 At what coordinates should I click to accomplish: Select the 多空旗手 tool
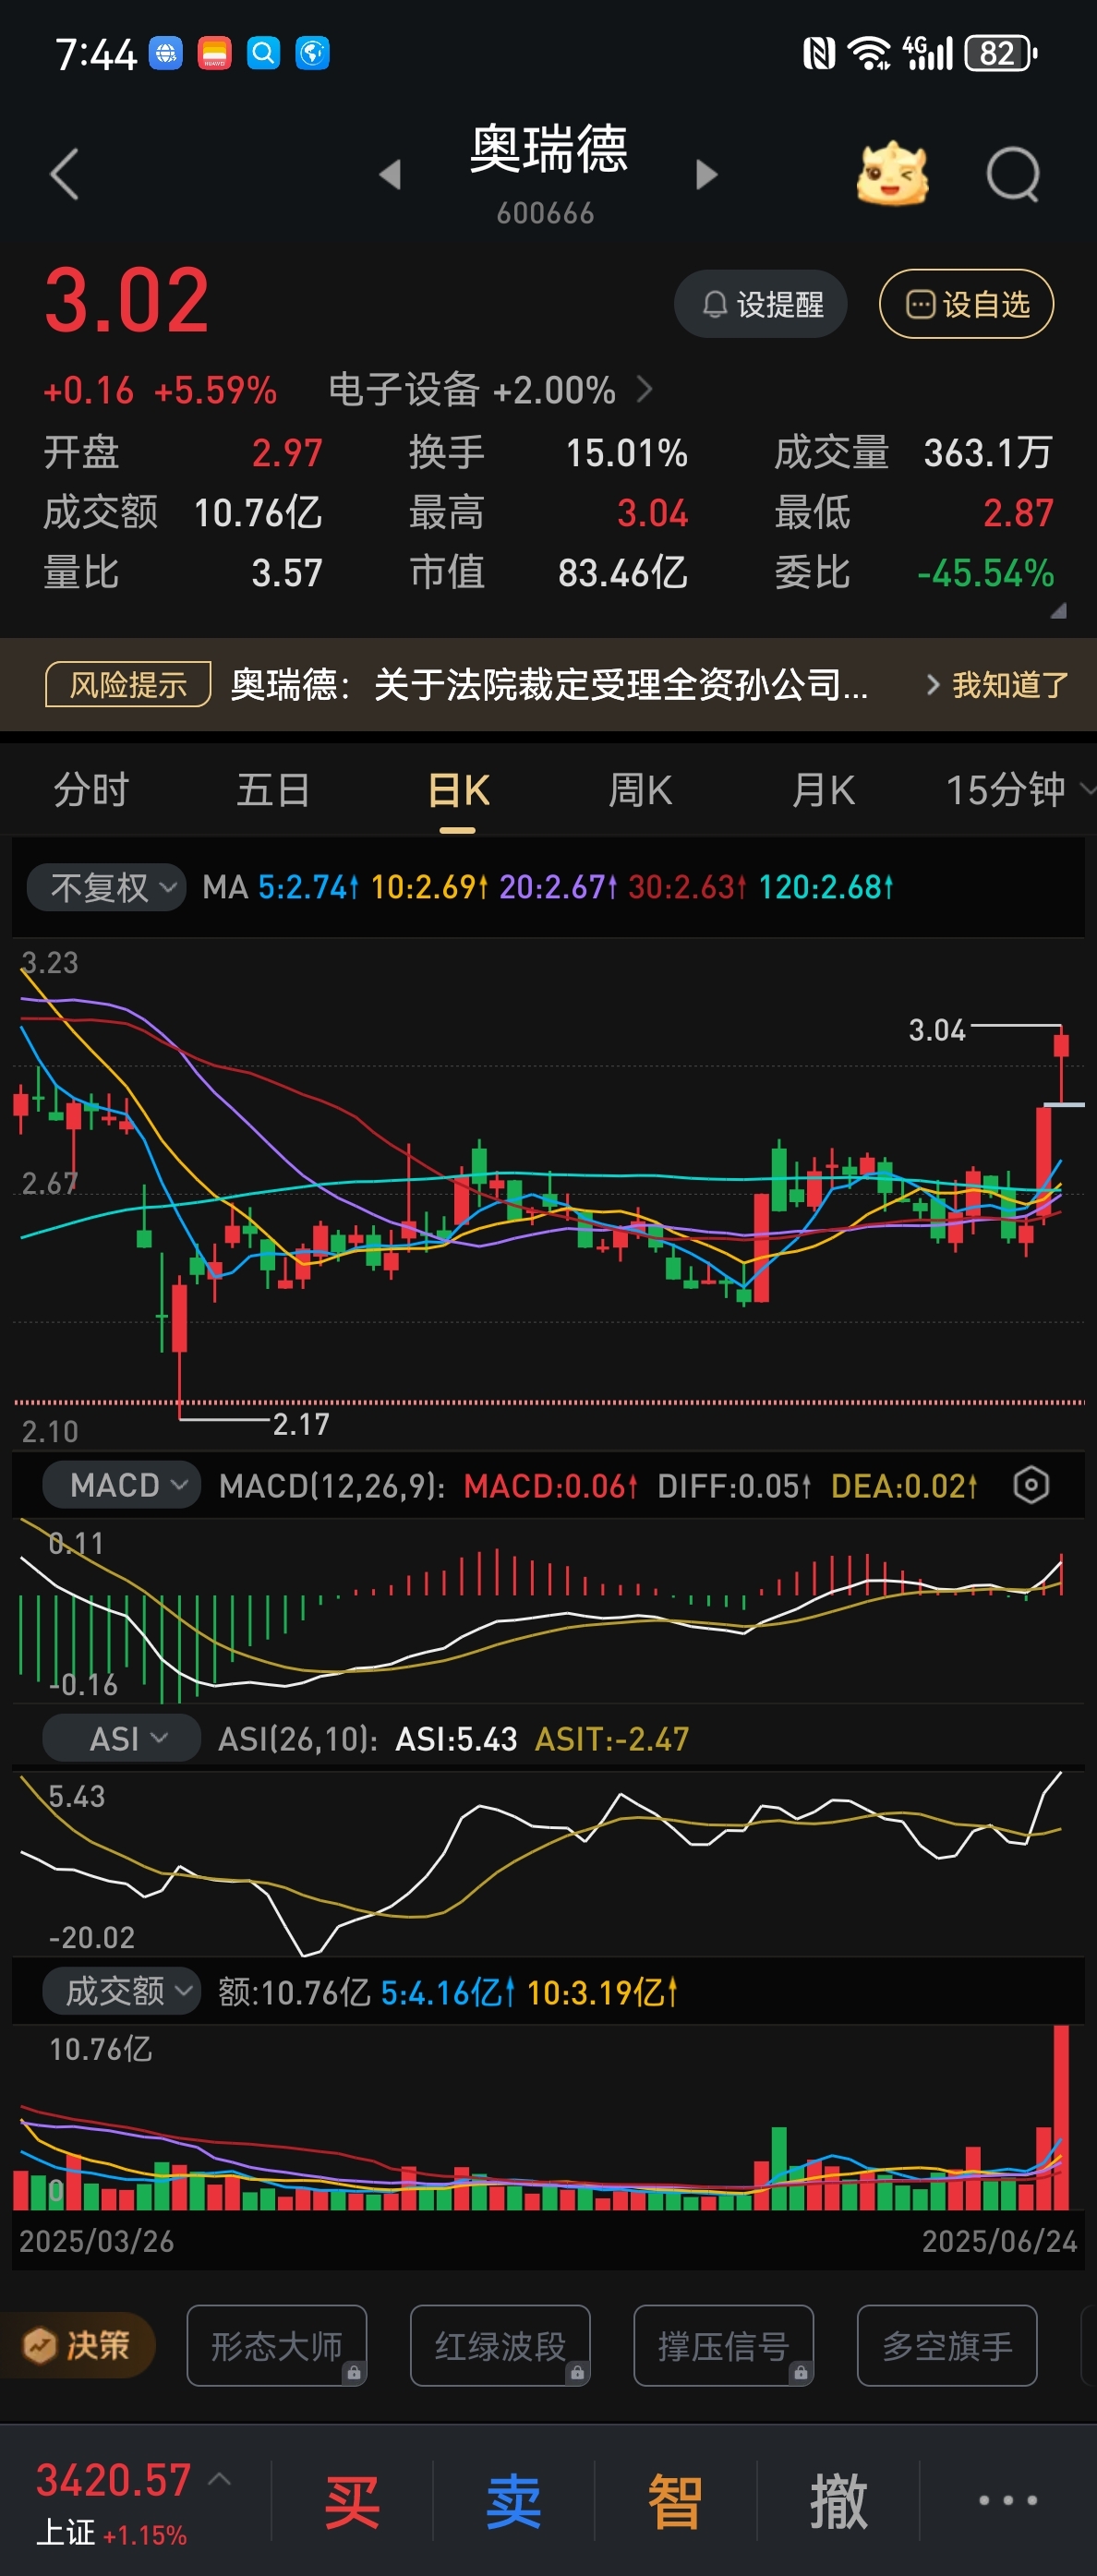point(947,2345)
